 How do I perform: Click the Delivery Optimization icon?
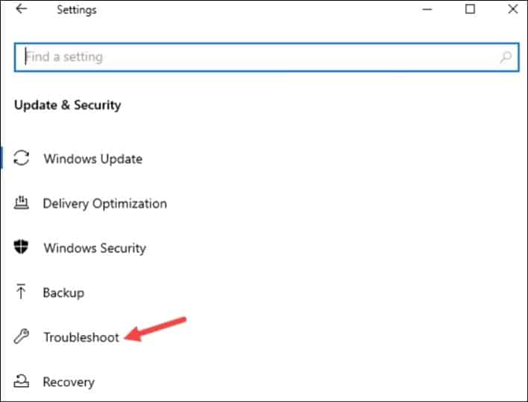pyautogui.click(x=21, y=202)
